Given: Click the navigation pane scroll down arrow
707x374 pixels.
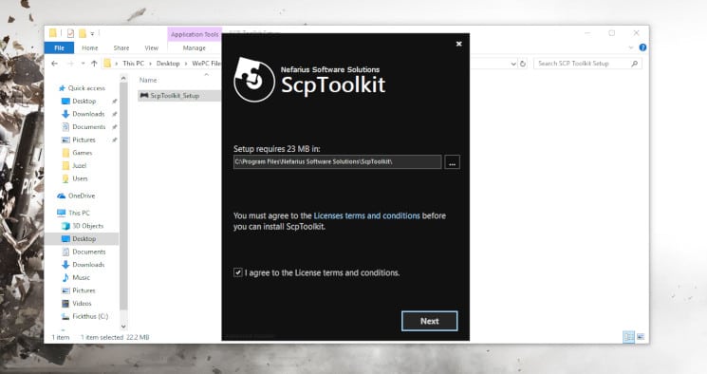Looking at the screenshot, I should 123,327.
